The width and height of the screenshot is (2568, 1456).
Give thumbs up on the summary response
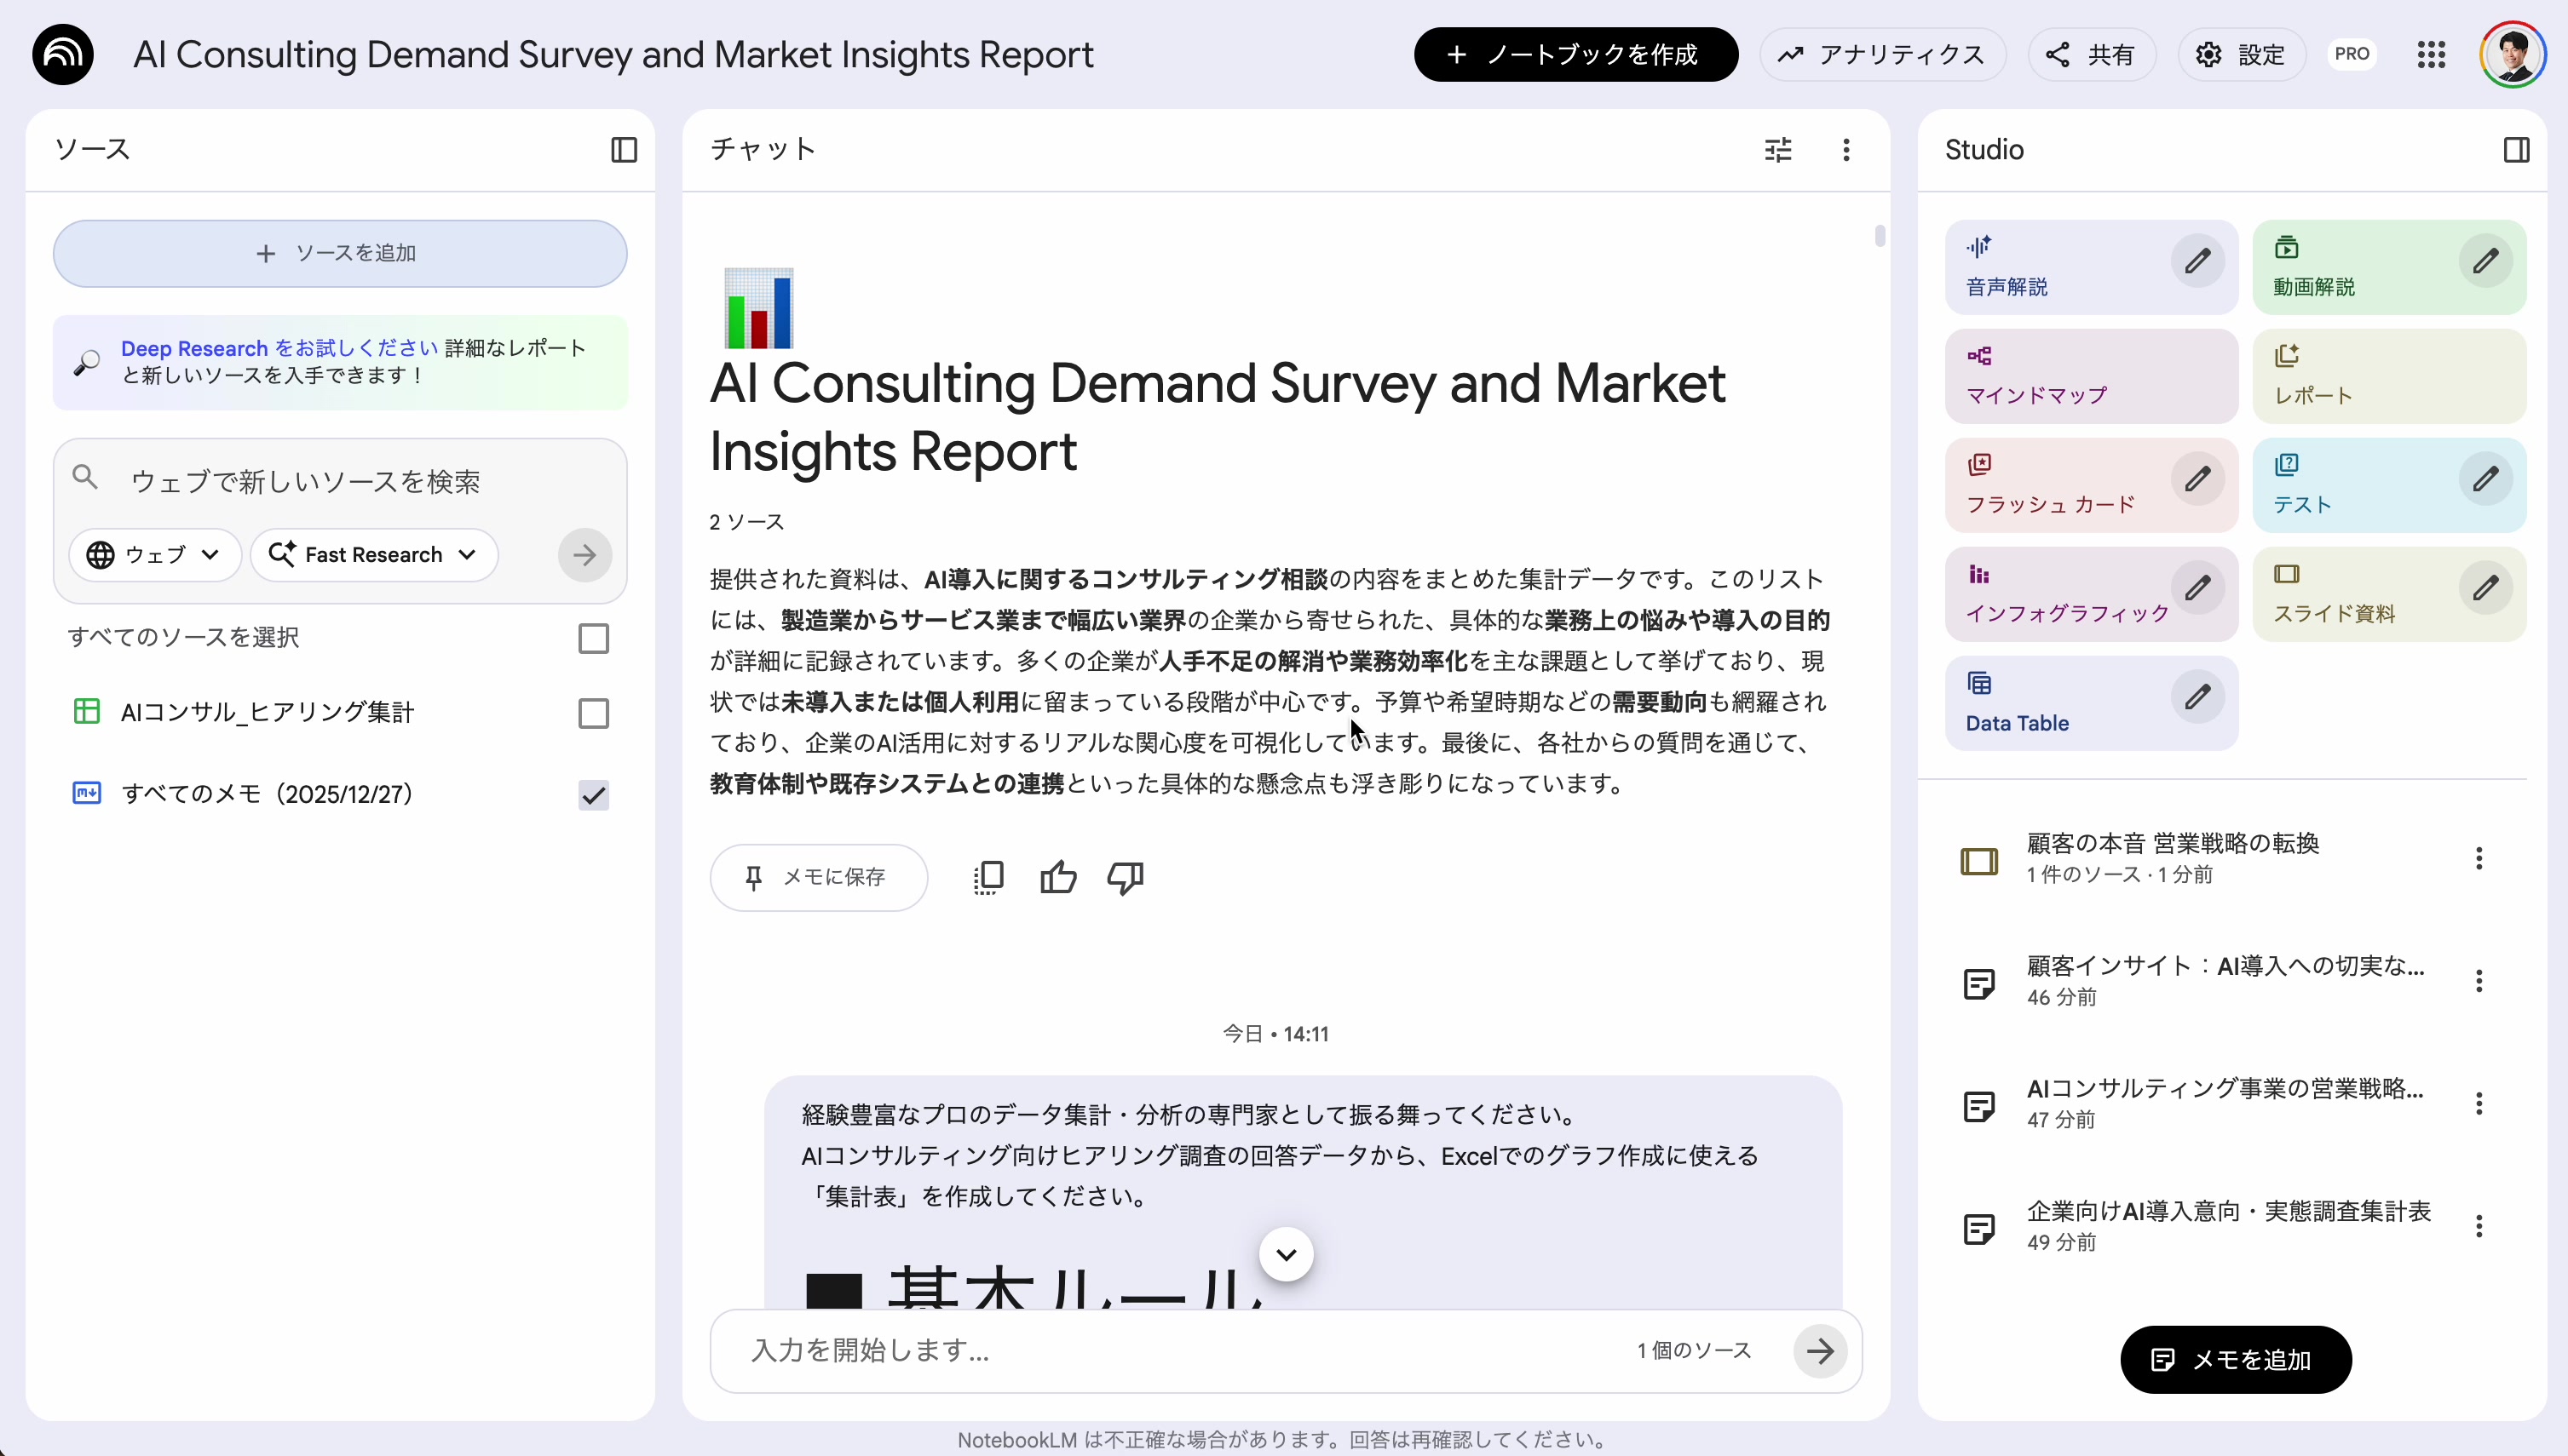[1057, 877]
